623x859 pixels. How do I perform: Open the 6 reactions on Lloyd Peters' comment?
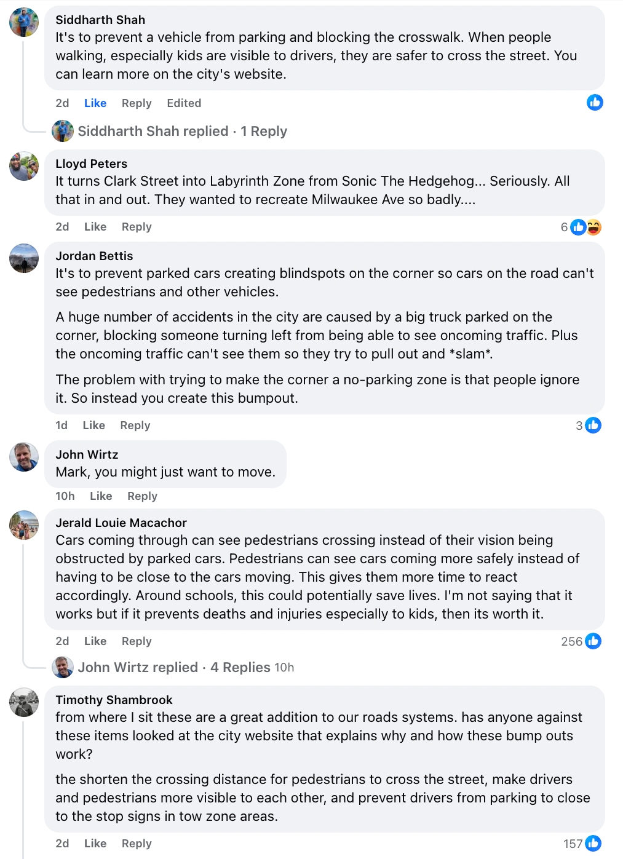point(581,227)
